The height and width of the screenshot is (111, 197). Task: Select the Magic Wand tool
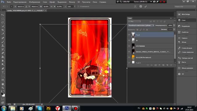click(x=3, y=26)
